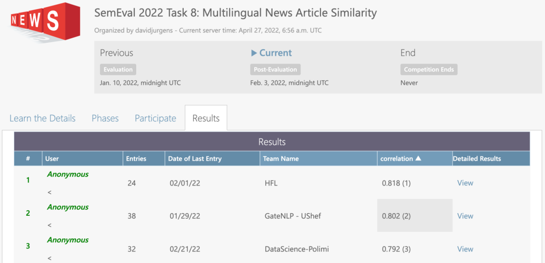Click the Team Name column header

(x=281, y=158)
